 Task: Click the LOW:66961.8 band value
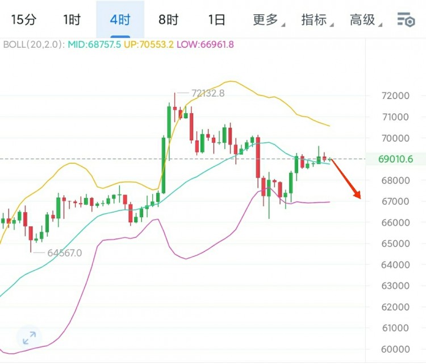click(205, 44)
